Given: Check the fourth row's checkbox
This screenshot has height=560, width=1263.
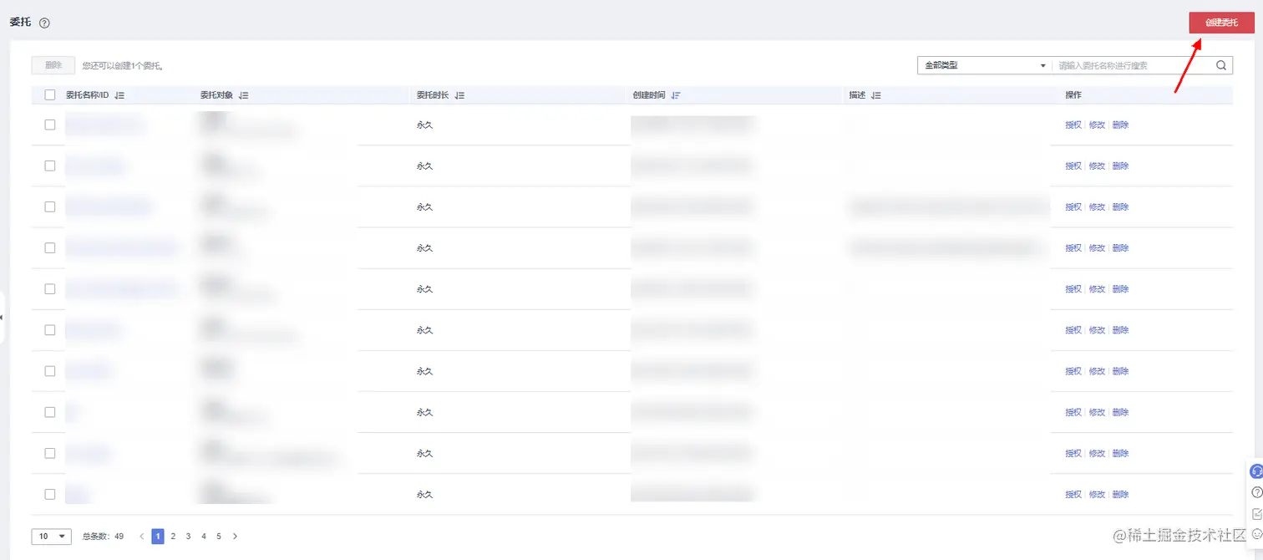Looking at the screenshot, I should [x=50, y=247].
